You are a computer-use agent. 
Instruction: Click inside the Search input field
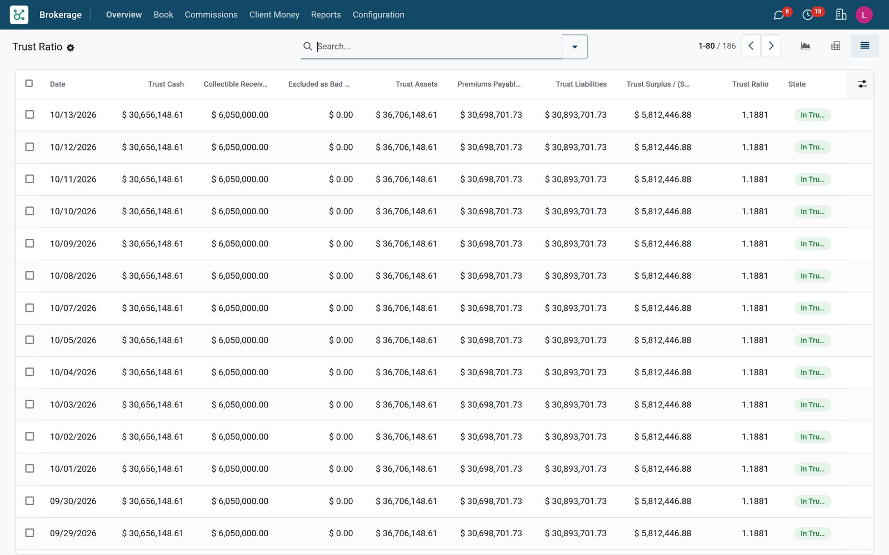(438, 47)
